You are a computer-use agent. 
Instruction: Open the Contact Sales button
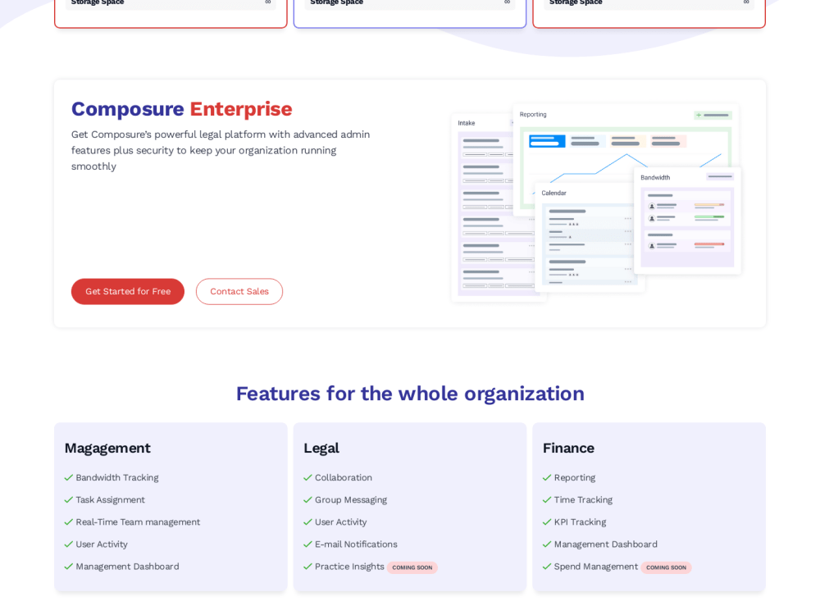(239, 291)
